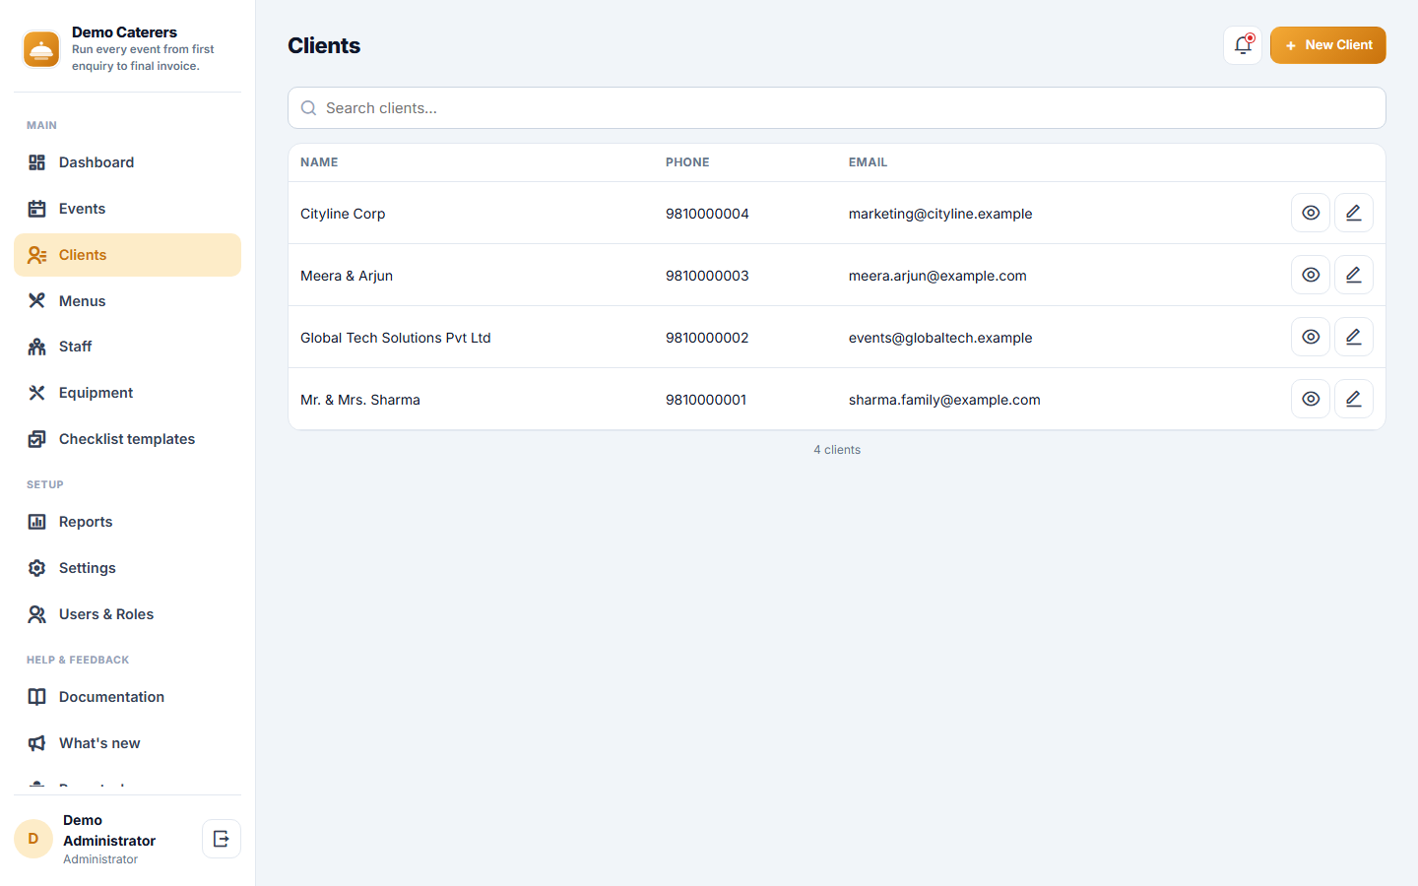Click the New Client button
This screenshot has width=1418, height=886.
coord(1327,45)
